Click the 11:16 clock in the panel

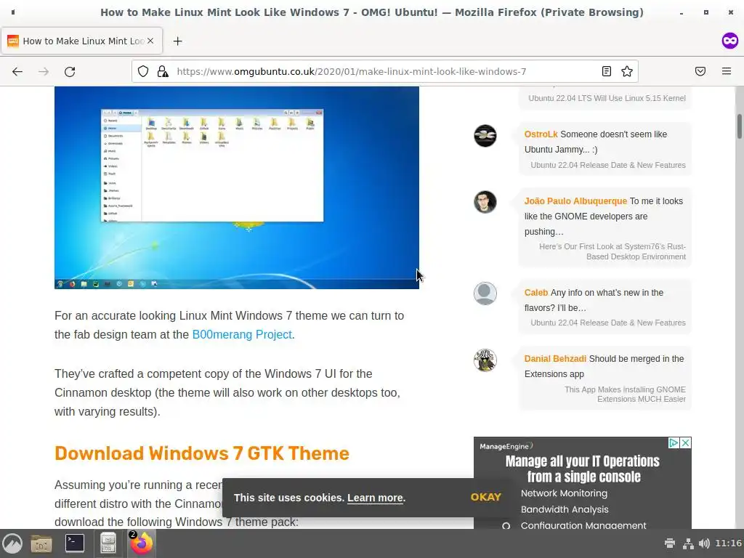click(x=728, y=543)
